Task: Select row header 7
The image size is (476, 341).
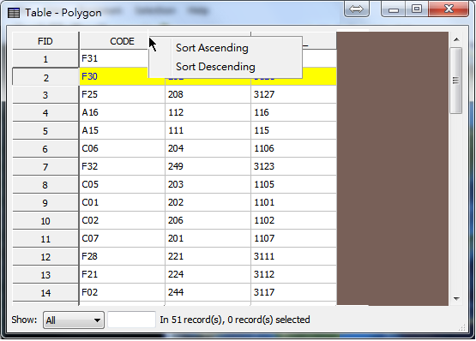Action: point(45,167)
